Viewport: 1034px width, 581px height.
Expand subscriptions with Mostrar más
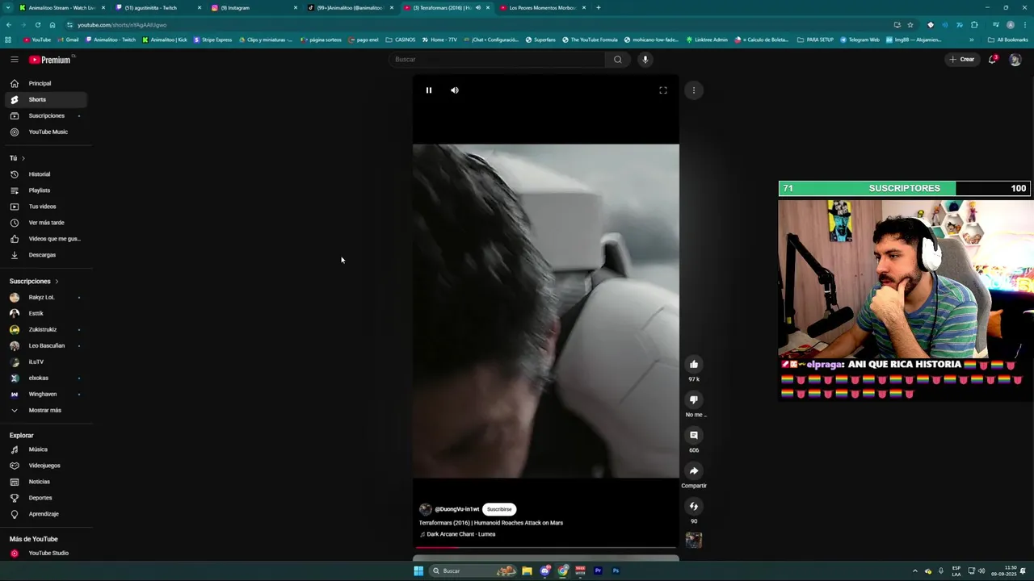coord(45,410)
